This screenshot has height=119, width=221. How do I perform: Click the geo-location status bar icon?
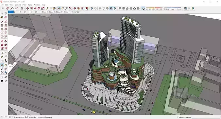(2, 117)
